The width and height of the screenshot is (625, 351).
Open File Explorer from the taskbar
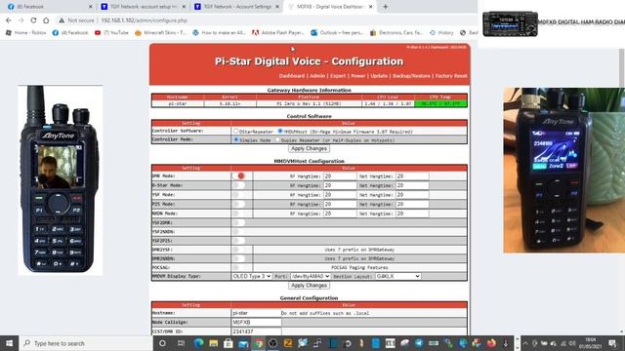tap(213, 343)
